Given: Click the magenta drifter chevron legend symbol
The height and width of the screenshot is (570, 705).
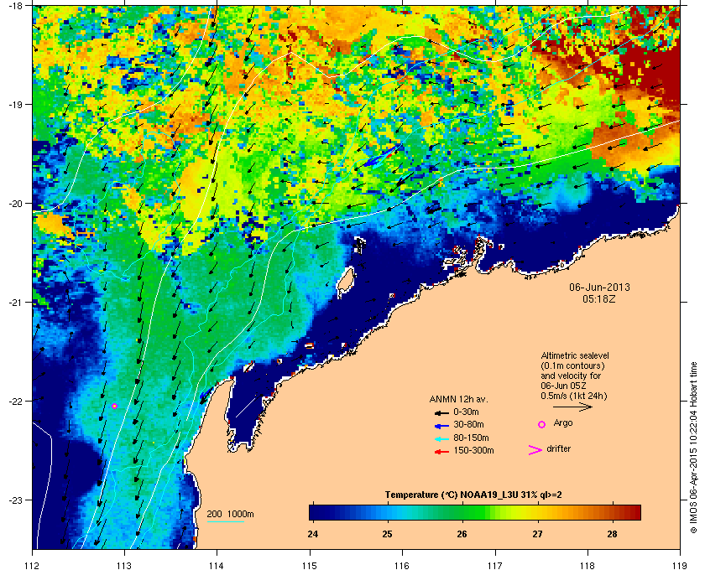Looking at the screenshot, I should point(535,450).
